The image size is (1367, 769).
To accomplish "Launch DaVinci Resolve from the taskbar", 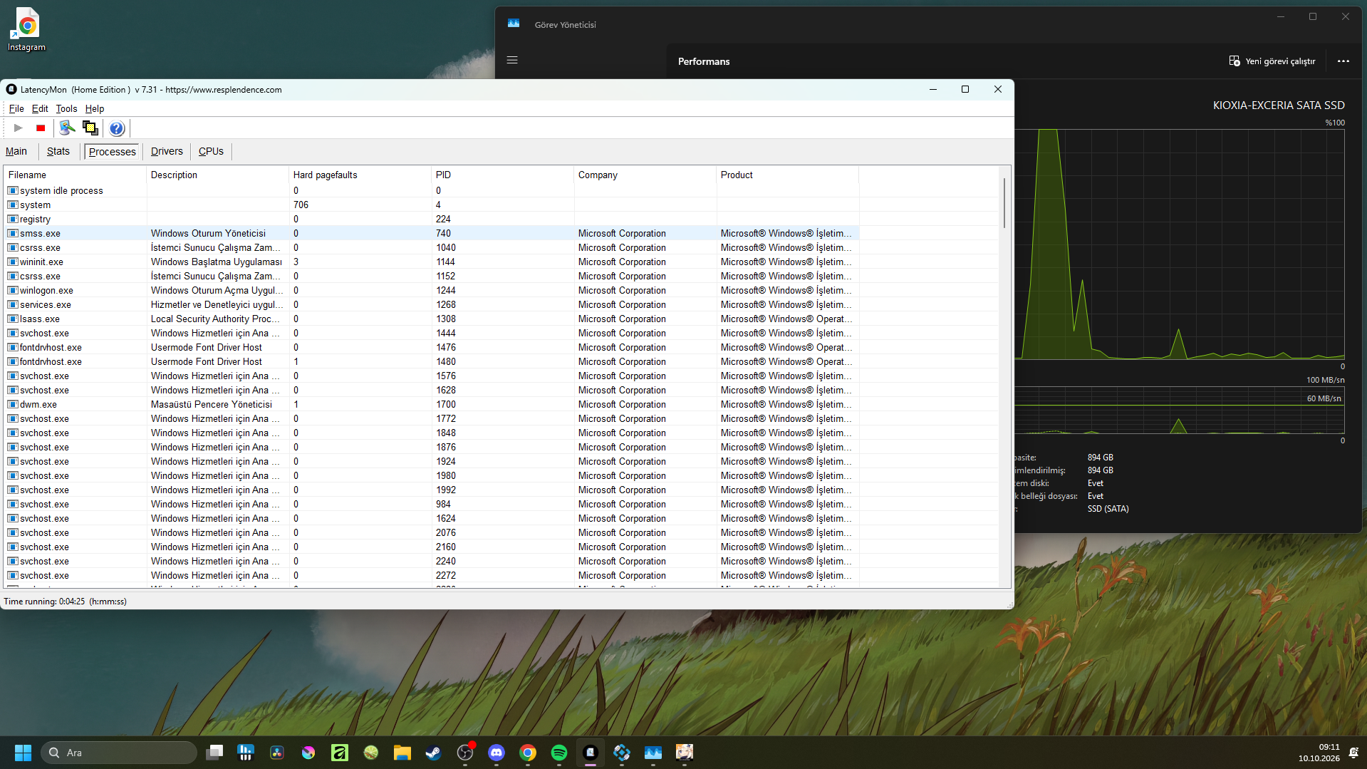I will 277,753.
